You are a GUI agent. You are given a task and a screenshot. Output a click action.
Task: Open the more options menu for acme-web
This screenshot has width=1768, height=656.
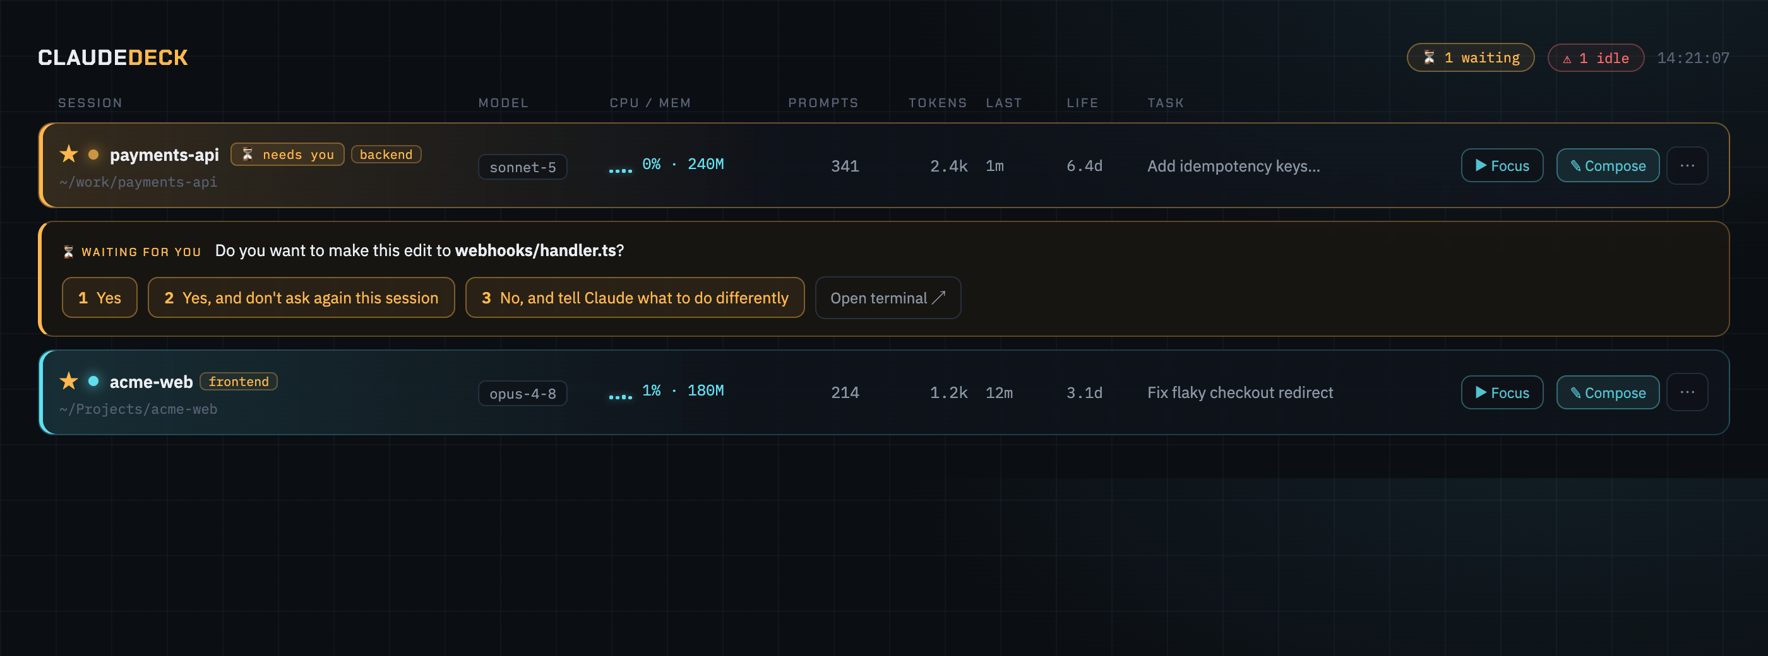1687,392
